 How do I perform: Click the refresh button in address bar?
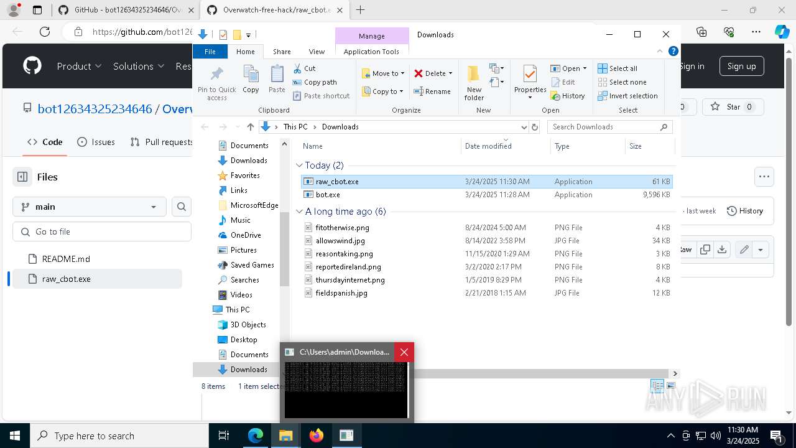coord(534,127)
